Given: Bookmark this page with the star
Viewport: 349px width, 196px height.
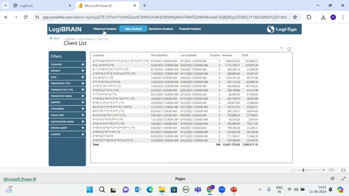Looking at the screenshot, I should [x=295, y=17].
